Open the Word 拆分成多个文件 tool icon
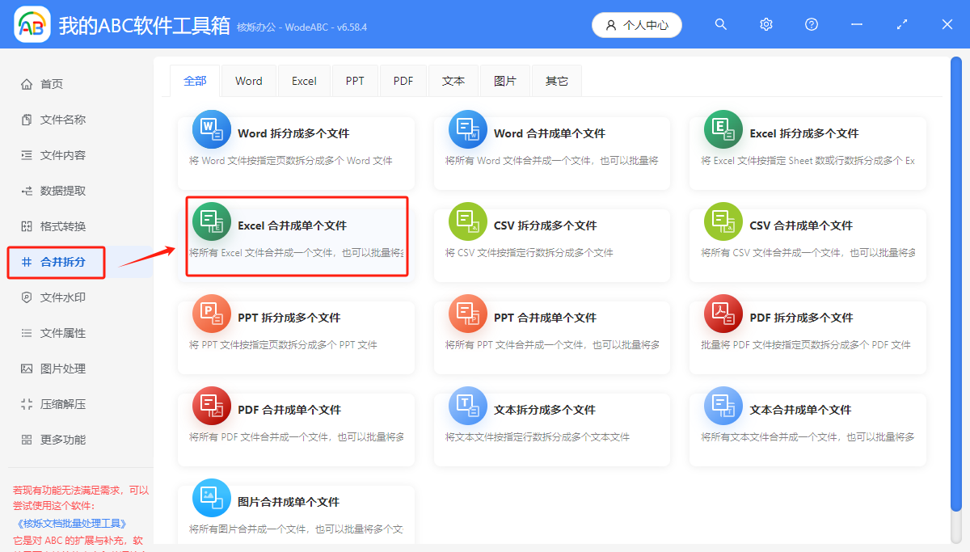This screenshot has width=970, height=552. pos(211,129)
